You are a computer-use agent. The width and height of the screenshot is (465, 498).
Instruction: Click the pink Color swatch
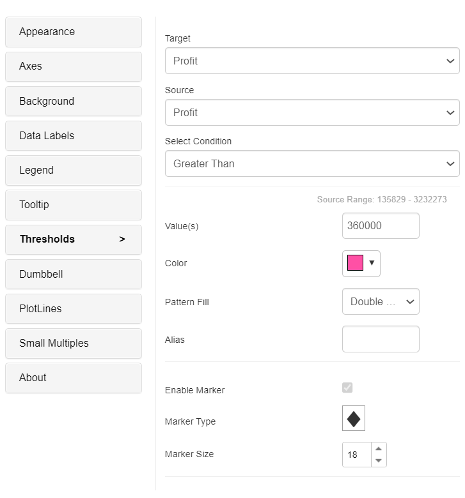355,263
